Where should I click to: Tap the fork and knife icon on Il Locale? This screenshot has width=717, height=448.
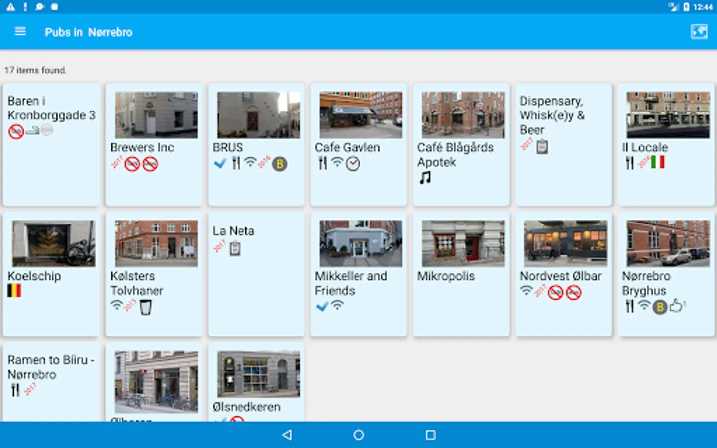(x=630, y=163)
